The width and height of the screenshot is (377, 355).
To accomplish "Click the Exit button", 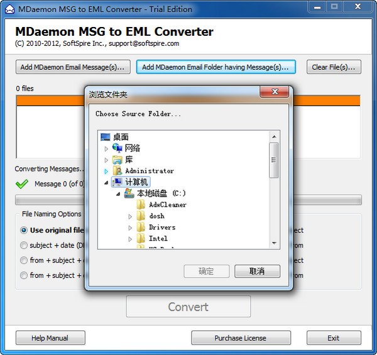I will click(x=334, y=338).
